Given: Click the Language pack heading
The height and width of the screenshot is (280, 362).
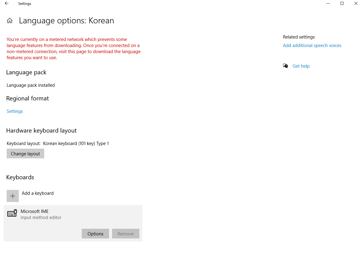Looking at the screenshot, I should coord(26,72).
